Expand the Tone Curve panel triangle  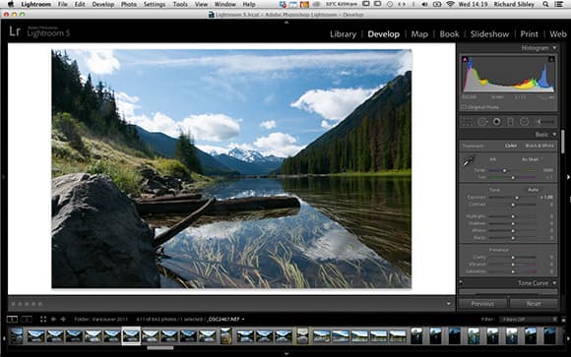(x=554, y=283)
